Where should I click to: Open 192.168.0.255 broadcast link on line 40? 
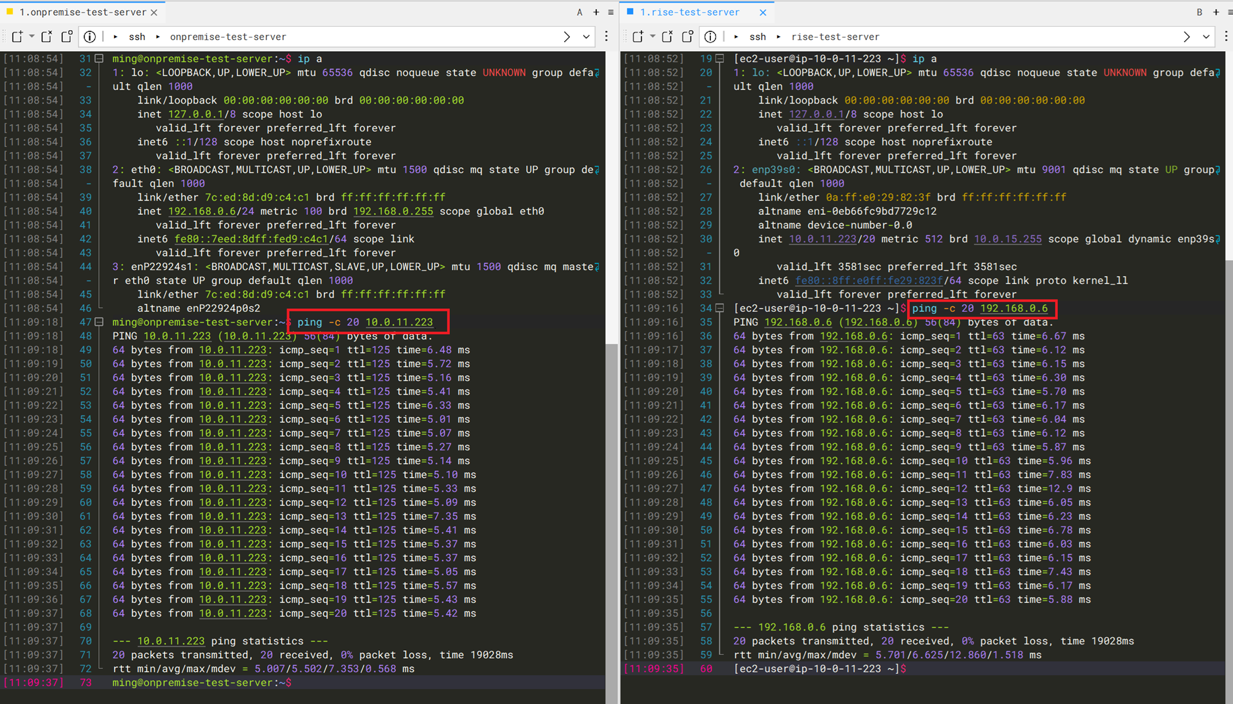tap(393, 211)
